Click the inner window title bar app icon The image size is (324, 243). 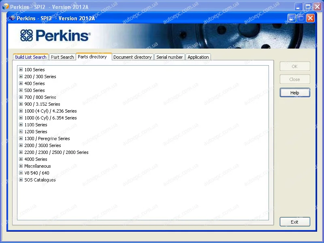tap(13, 18)
